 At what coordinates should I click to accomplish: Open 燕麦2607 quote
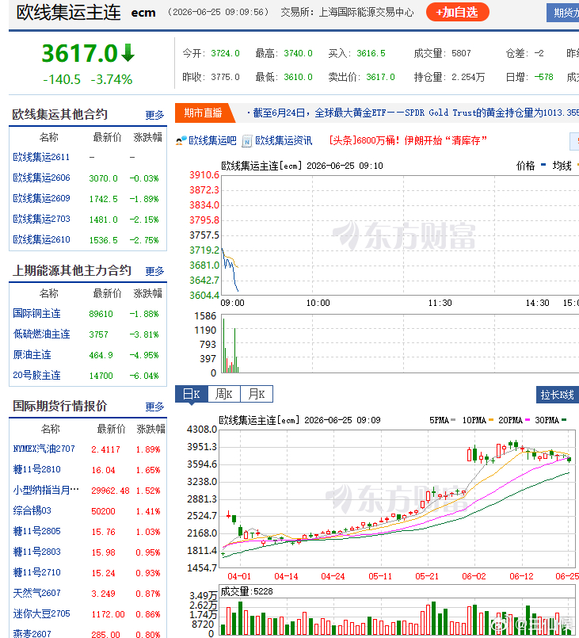pyautogui.click(x=32, y=634)
